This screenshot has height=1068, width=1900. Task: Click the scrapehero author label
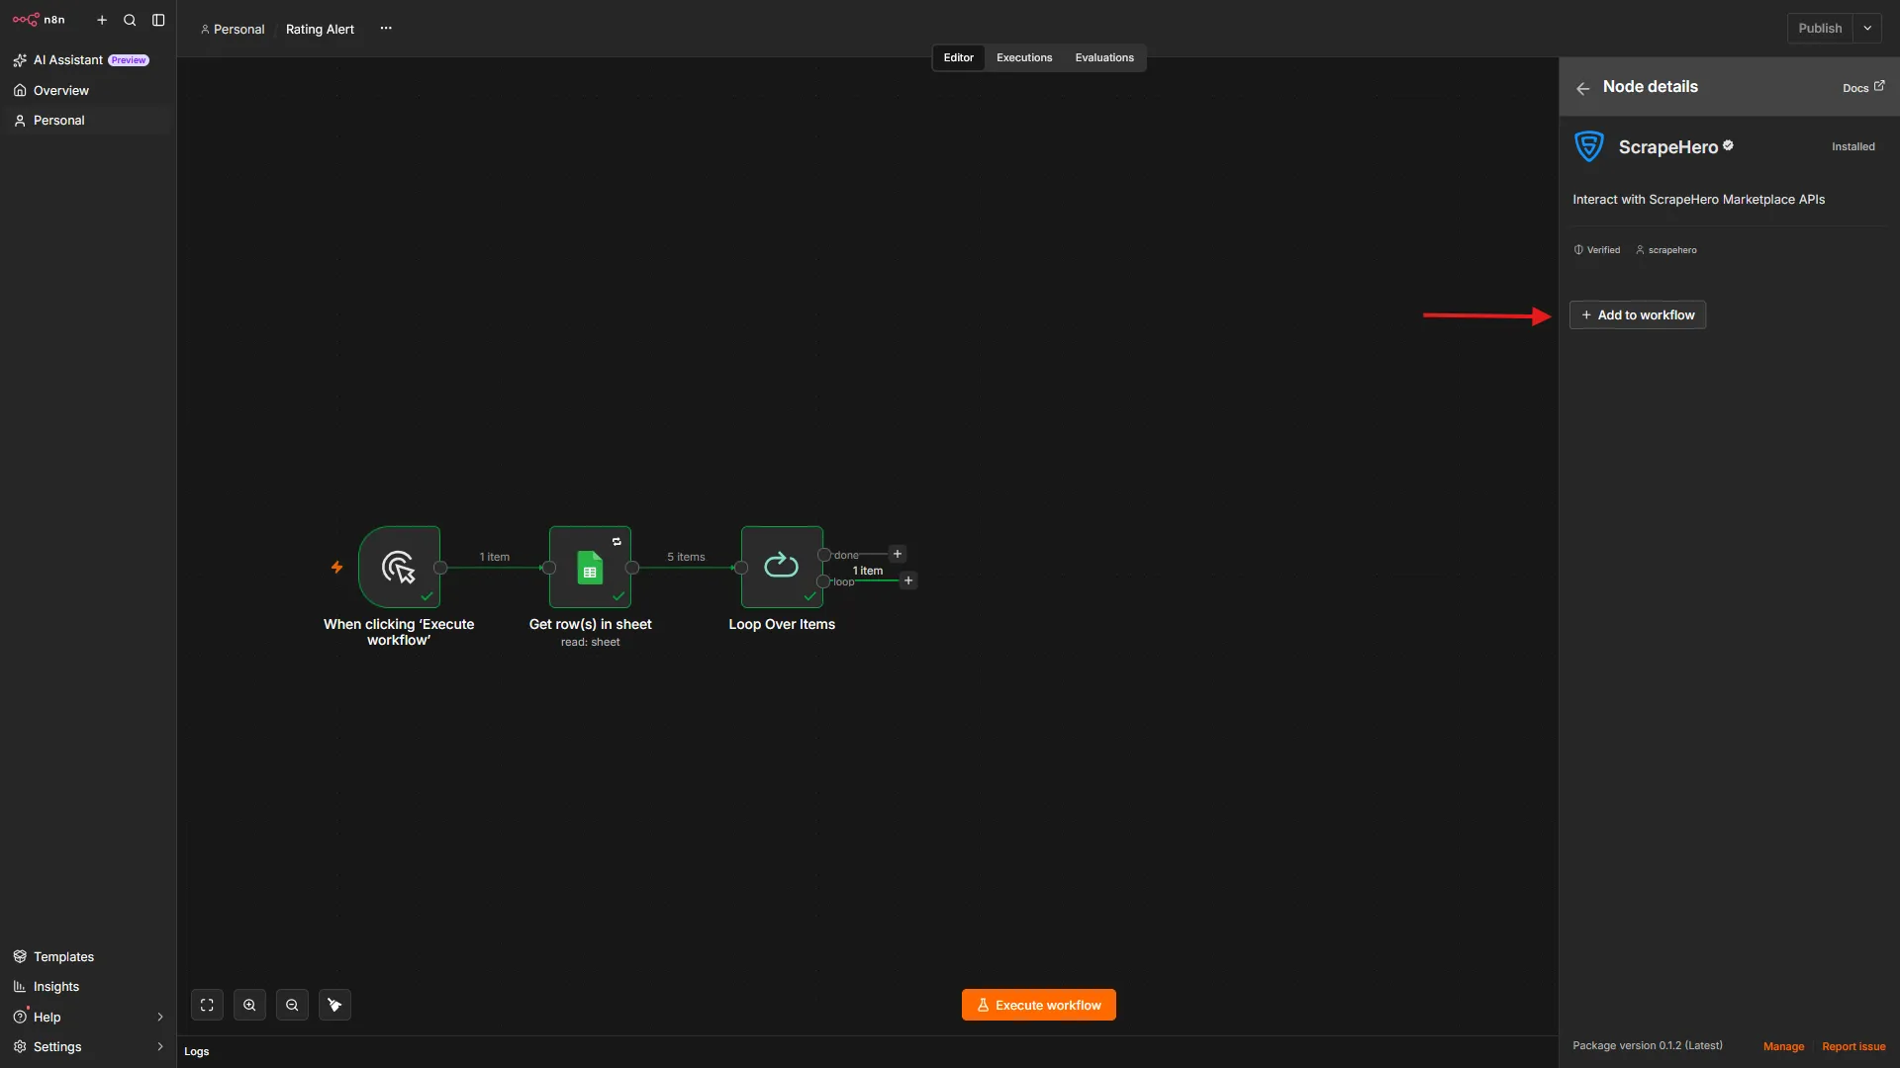click(x=1666, y=250)
